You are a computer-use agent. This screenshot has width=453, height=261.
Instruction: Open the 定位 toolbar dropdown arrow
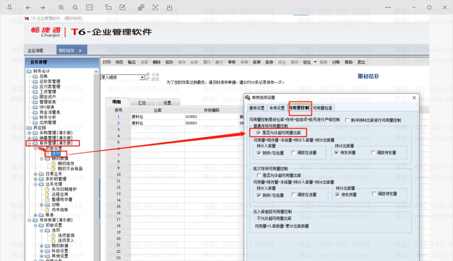[x=315, y=62]
